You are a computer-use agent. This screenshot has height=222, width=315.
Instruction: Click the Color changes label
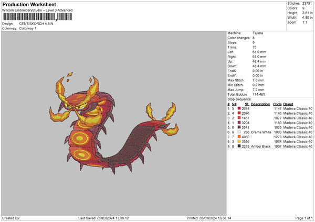click(x=239, y=38)
